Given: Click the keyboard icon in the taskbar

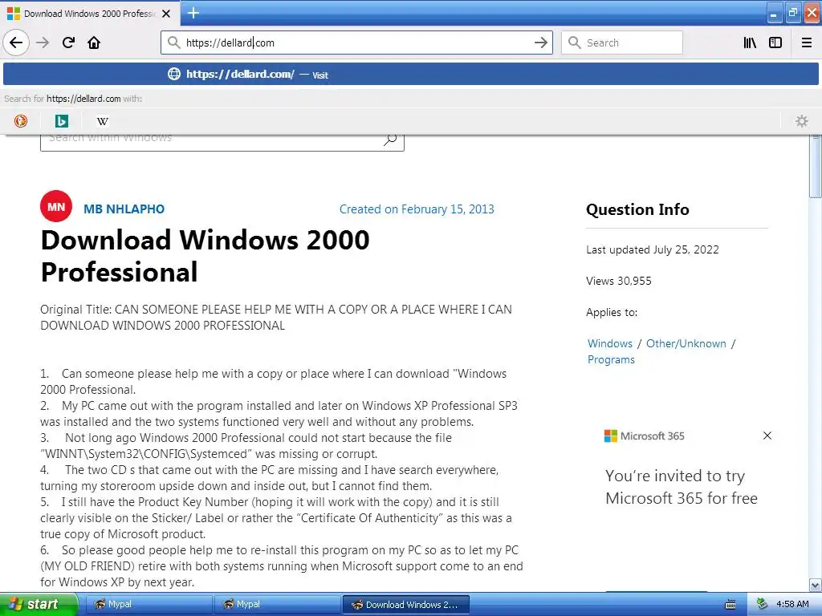Looking at the screenshot, I should [730, 605].
